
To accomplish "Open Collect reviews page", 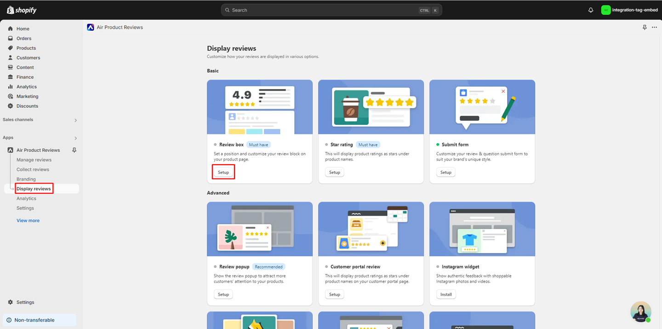I will (33, 169).
